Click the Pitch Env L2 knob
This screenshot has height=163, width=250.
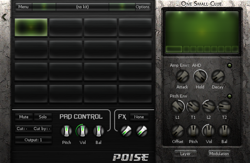(x=209, y=107)
